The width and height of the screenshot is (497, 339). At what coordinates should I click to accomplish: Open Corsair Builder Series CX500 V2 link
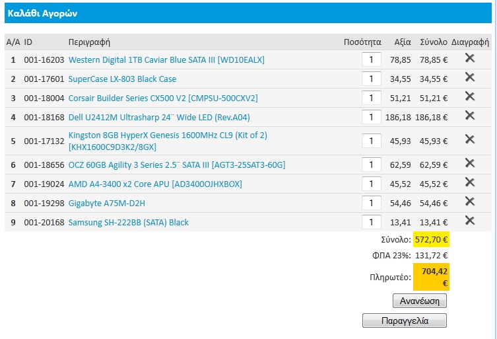click(163, 98)
